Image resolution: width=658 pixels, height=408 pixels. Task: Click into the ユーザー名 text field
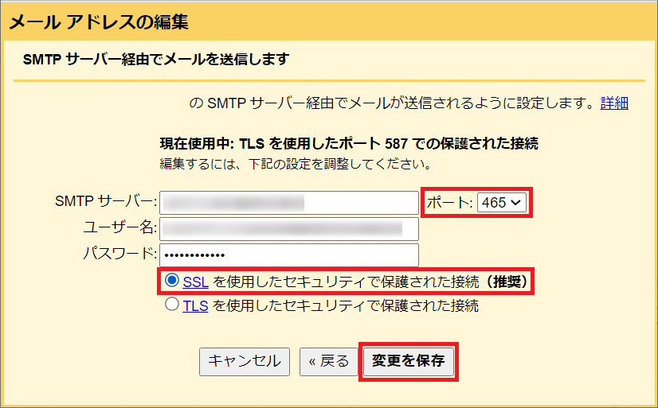click(289, 229)
